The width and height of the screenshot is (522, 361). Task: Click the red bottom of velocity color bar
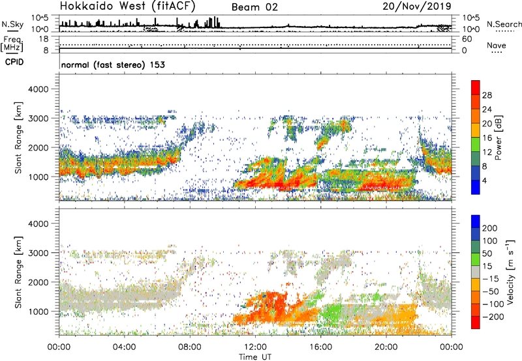[x=476, y=323]
